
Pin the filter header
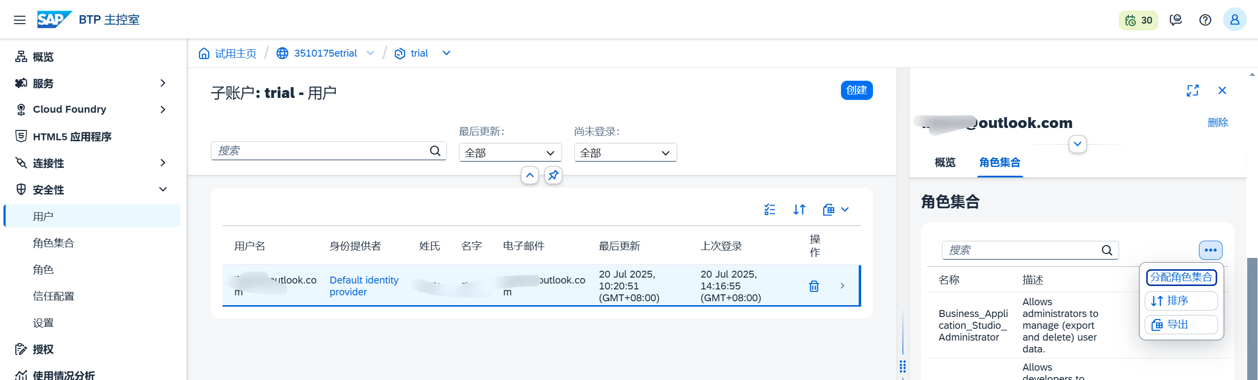pos(553,175)
